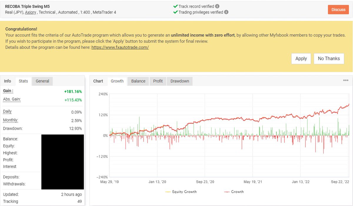
Task: Click the 12.93% drawdown value
Action: (x=75, y=129)
